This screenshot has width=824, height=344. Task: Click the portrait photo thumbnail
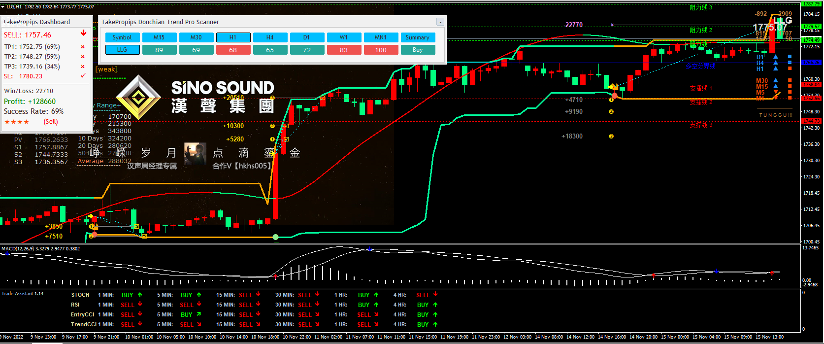pos(195,154)
